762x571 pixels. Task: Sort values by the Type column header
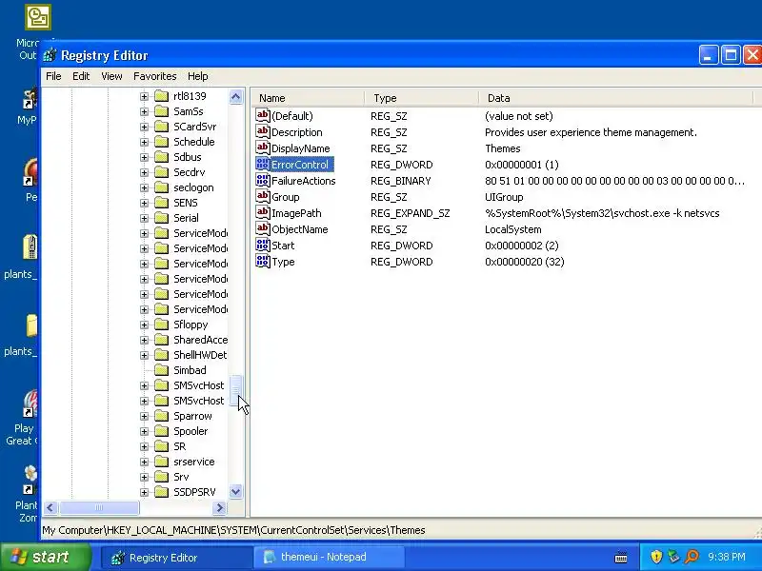tap(421, 98)
